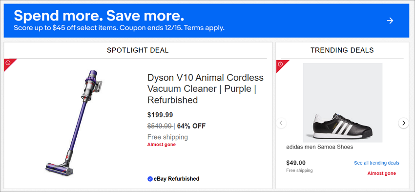Click the $199.99 Dyson price
The height and width of the screenshot is (192, 415).
click(x=160, y=115)
